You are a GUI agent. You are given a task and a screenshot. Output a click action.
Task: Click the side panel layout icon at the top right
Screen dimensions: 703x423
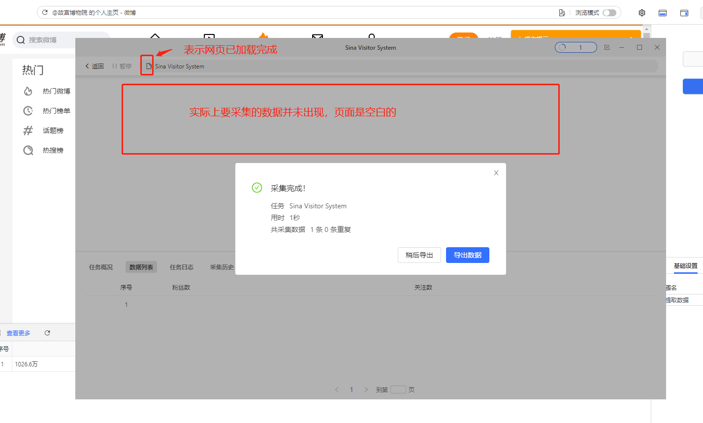pyautogui.click(x=684, y=13)
